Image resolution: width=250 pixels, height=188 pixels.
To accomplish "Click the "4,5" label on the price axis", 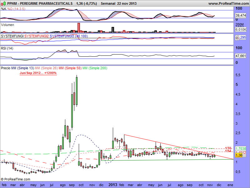I will click(x=238, y=94).
